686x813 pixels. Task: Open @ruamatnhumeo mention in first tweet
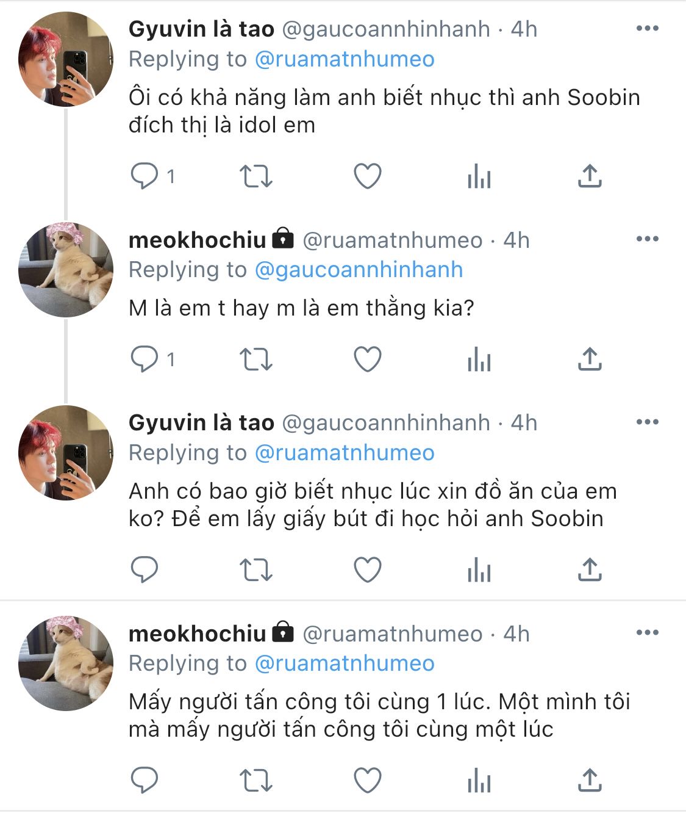pos(345,59)
